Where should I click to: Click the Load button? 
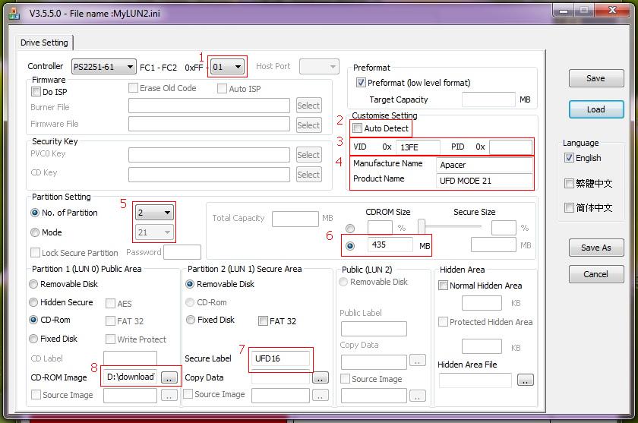click(595, 109)
